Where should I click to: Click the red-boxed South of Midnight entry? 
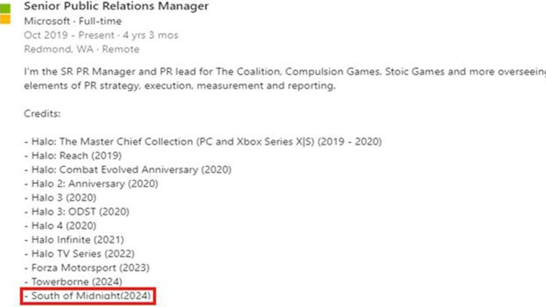(x=88, y=296)
